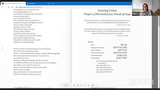Open the browser home page
This screenshot has height=90, width=160.
12,7
